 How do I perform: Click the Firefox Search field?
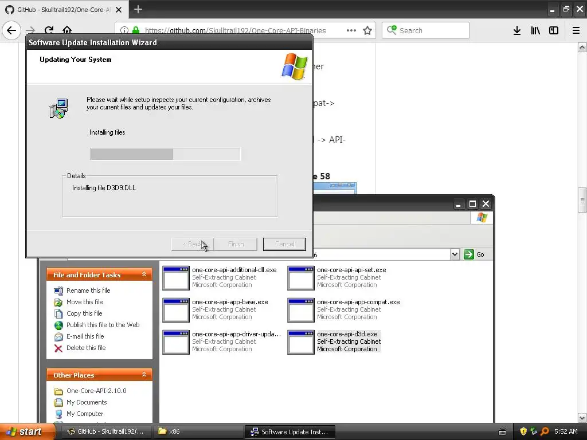[426, 30]
